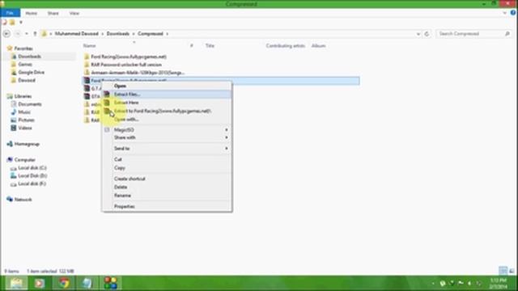The height and width of the screenshot is (291, 518).
Task: Expand the MagicISO submenu
Action: point(227,130)
